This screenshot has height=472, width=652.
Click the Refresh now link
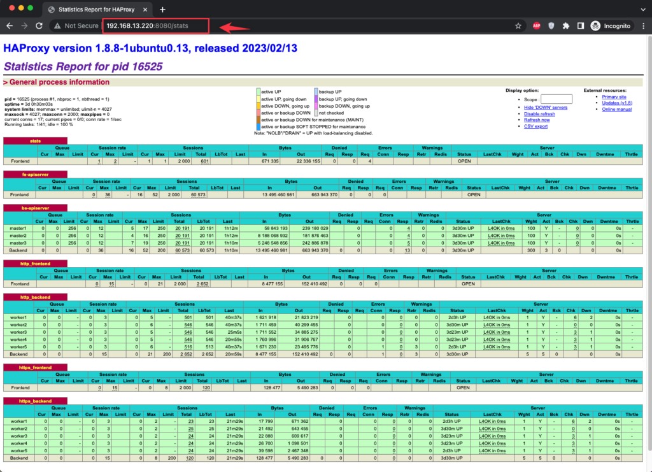pos(537,120)
